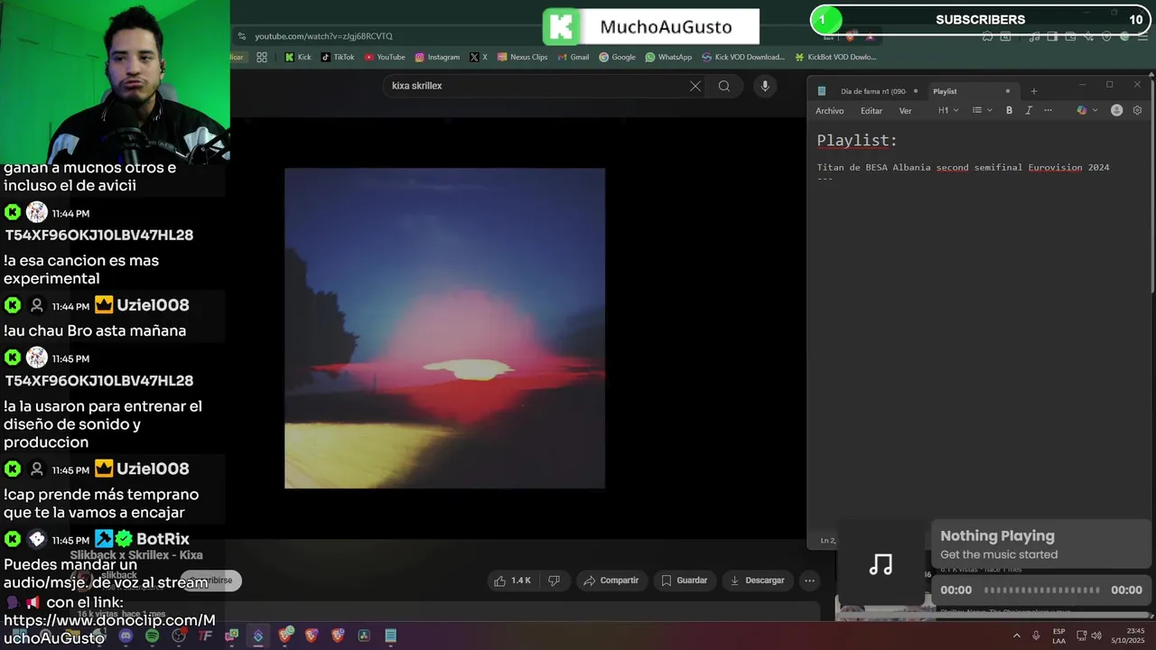Screen dimensions: 1156x650
Task: Open more video actions ellipsis
Action: [x=810, y=580]
